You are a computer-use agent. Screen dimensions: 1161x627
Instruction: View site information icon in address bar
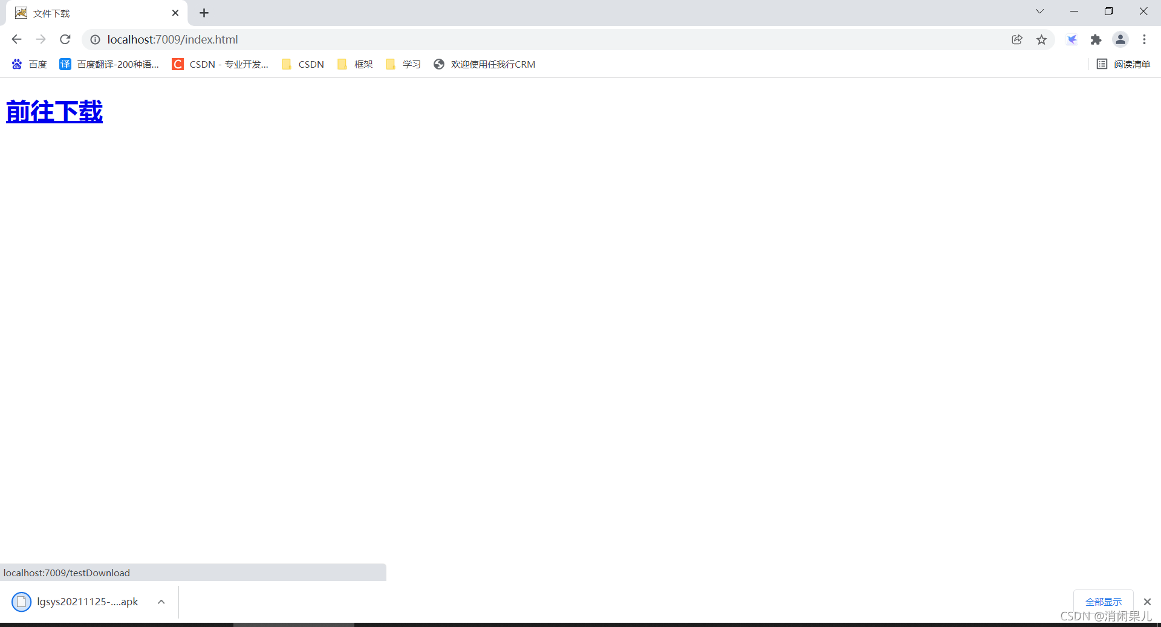point(95,39)
